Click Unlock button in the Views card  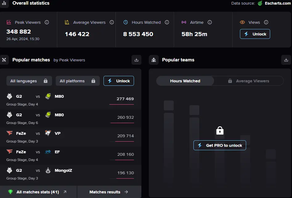[255, 34]
